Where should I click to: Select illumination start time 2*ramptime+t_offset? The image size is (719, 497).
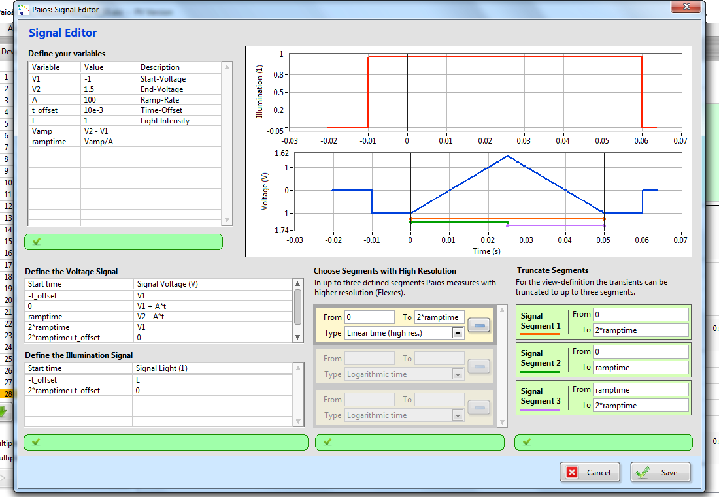click(x=78, y=391)
